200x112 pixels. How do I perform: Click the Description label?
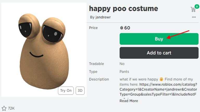pos(99,79)
